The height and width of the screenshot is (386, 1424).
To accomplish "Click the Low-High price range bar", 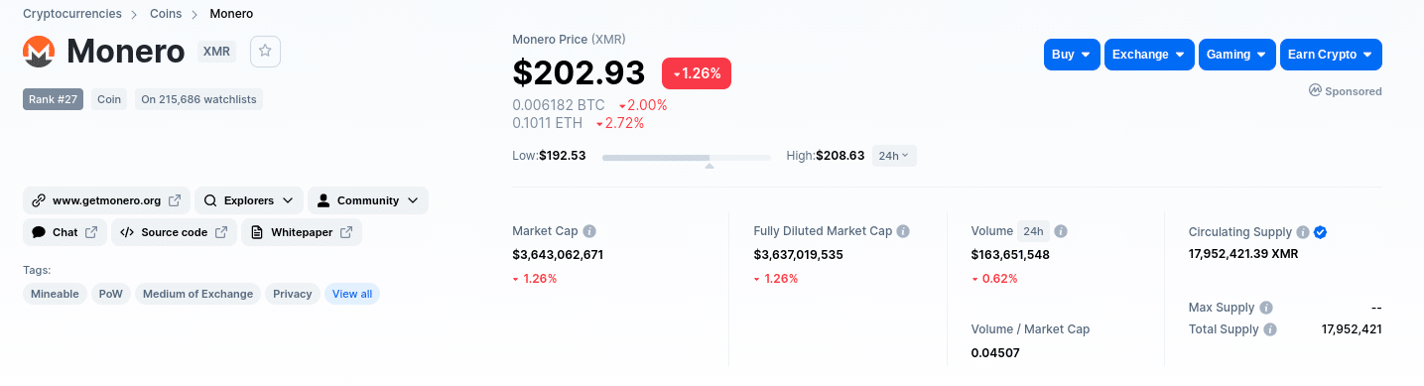I will tap(687, 158).
